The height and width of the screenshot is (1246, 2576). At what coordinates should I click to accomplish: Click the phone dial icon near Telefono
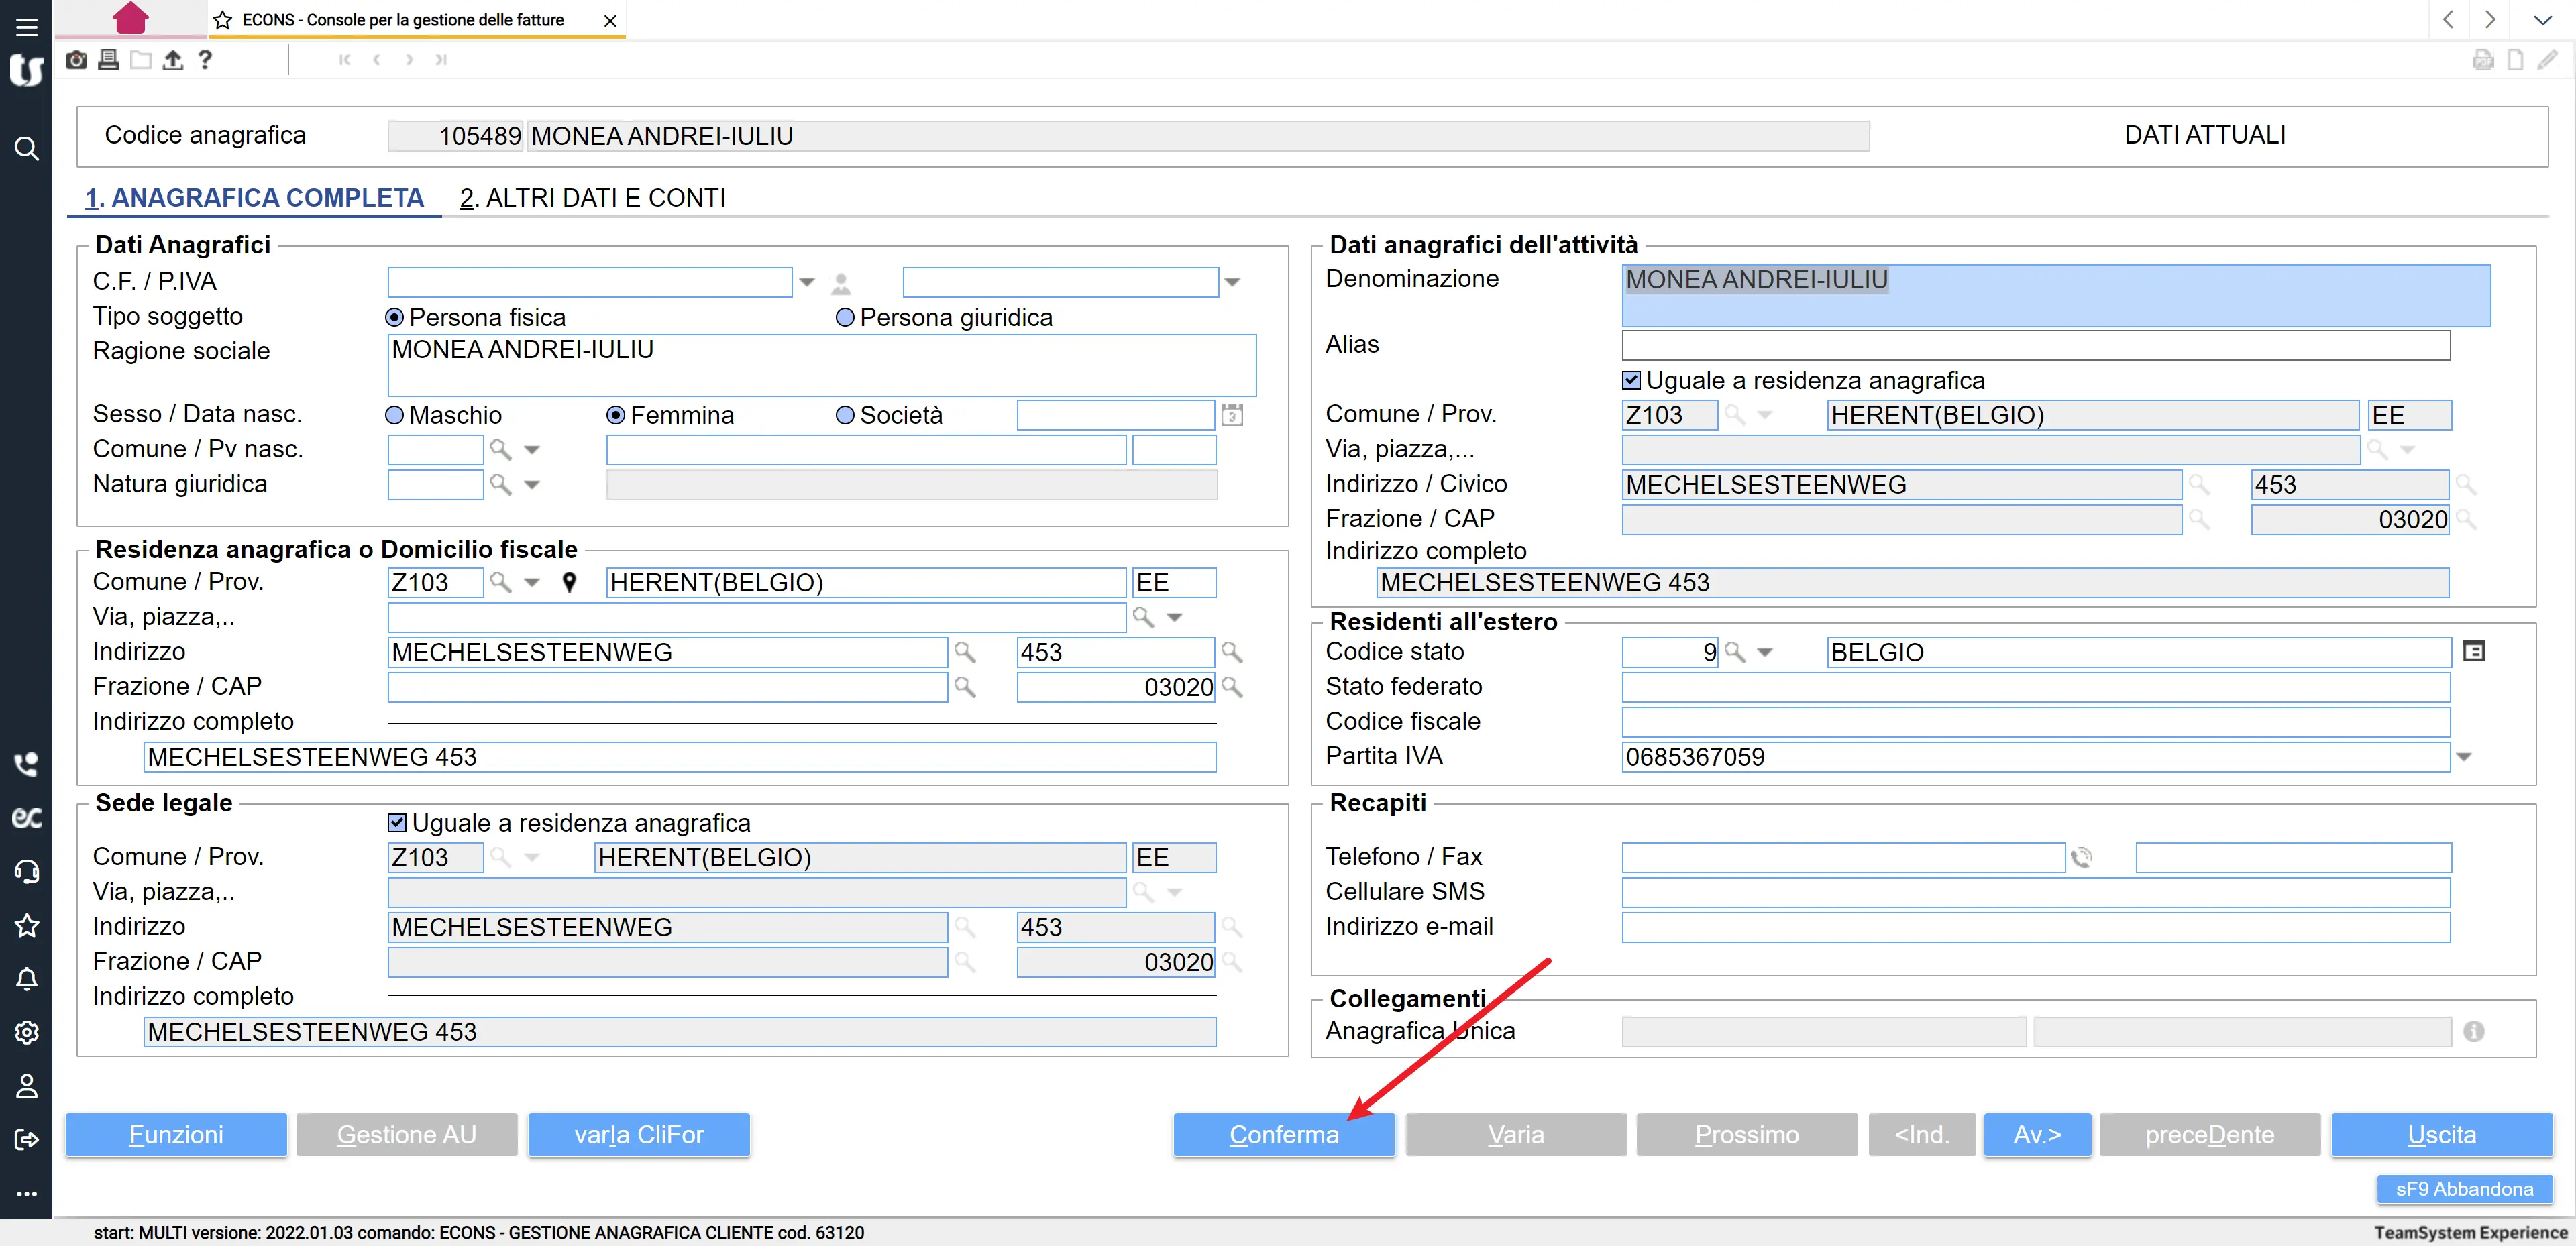(2082, 858)
